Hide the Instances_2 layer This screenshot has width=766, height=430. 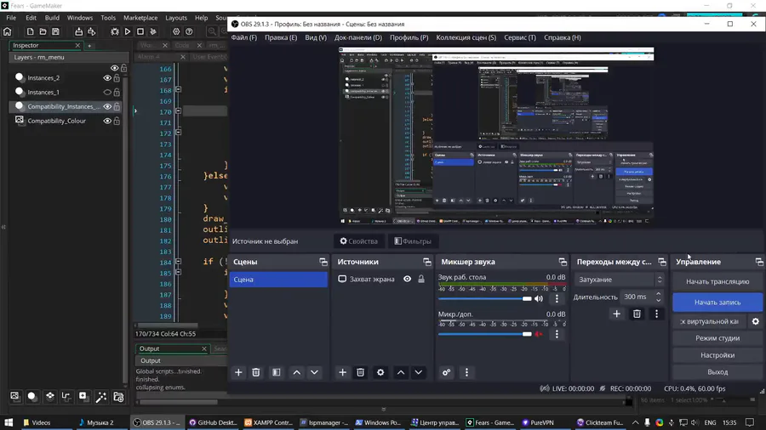[x=107, y=77]
